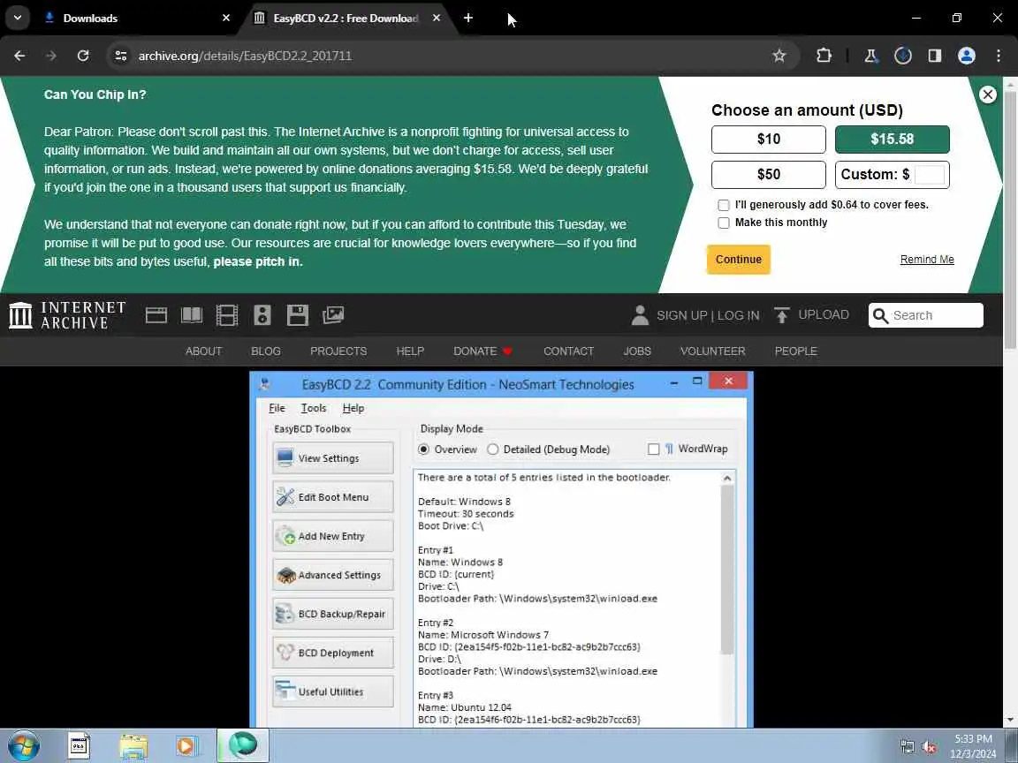The image size is (1018, 763).
Task: Open the media player taskbar icon
Action: (x=186, y=746)
